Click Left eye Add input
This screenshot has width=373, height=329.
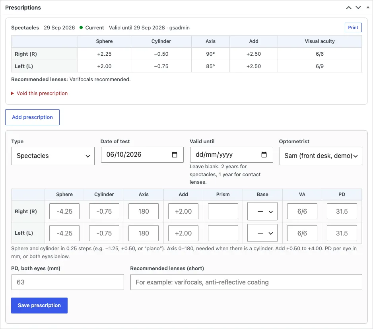pyautogui.click(x=183, y=233)
